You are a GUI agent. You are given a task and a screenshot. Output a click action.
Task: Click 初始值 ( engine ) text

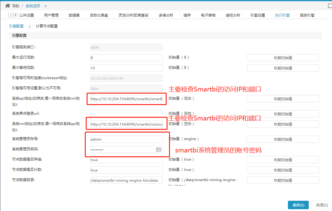coord(184,139)
